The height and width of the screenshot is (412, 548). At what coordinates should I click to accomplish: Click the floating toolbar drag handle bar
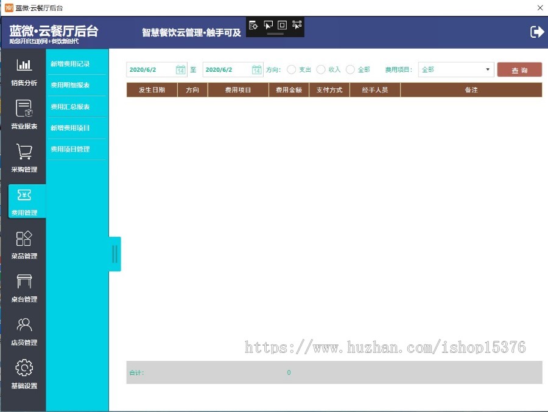275,34
